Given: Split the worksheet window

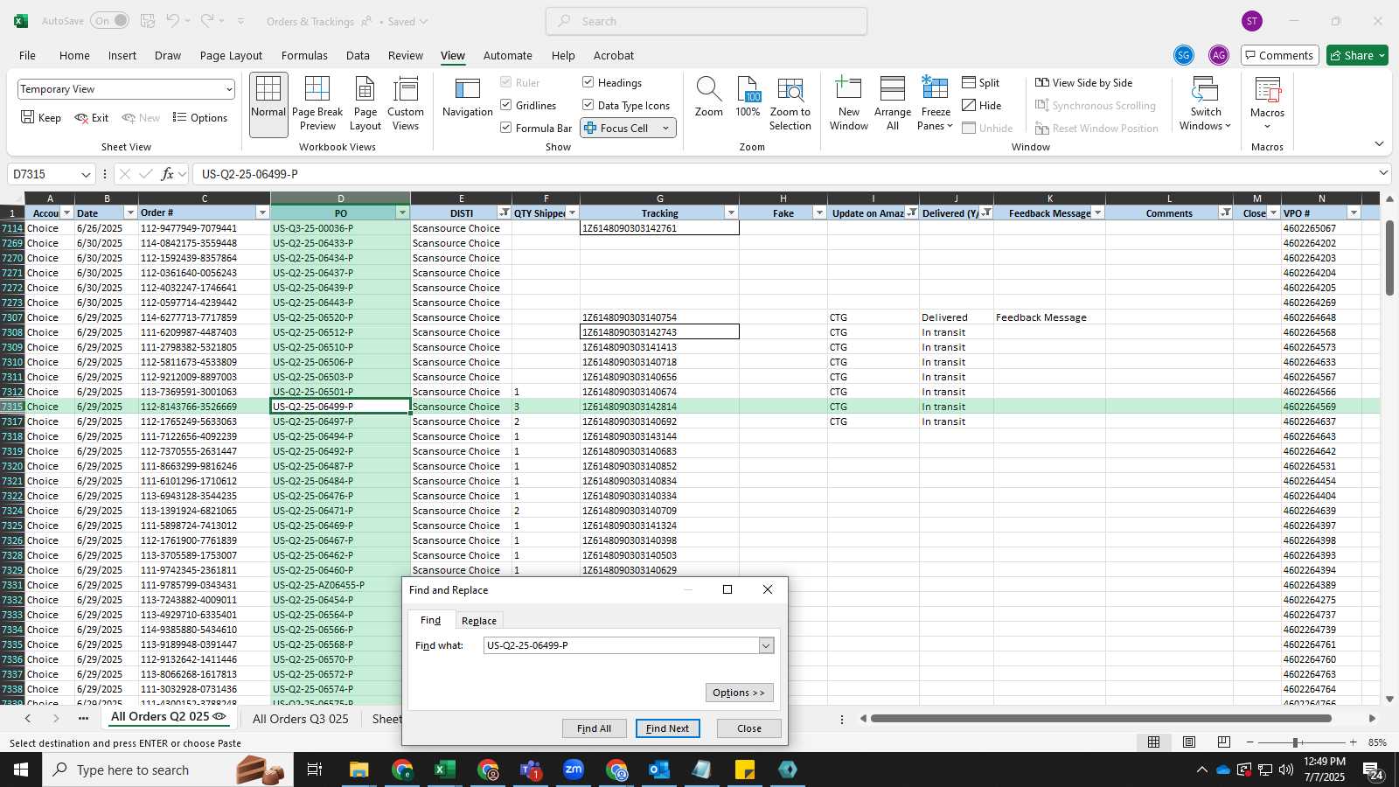Looking at the screenshot, I should tap(981, 82).
